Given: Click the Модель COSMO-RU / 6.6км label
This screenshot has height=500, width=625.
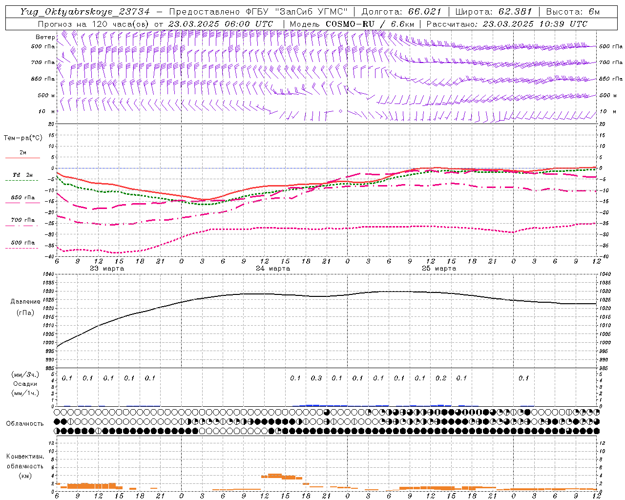Looking at the screenshot, I should point(352,24).
